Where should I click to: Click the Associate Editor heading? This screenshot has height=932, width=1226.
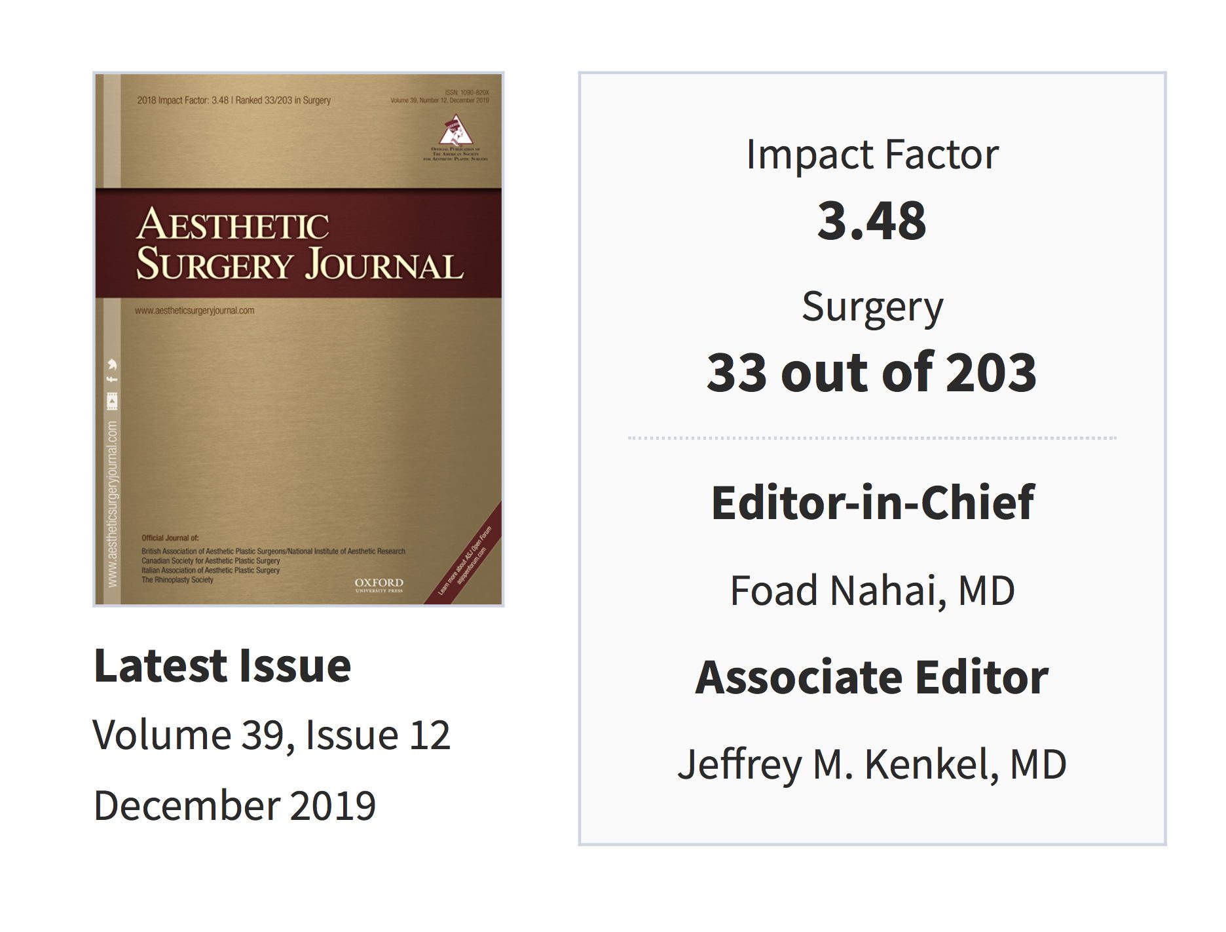[872, 677]
